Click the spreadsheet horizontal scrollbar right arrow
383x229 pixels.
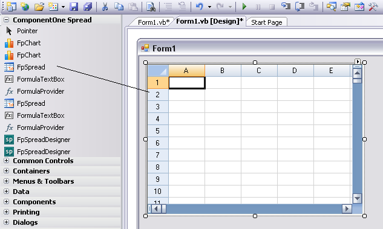click(347, 208)
